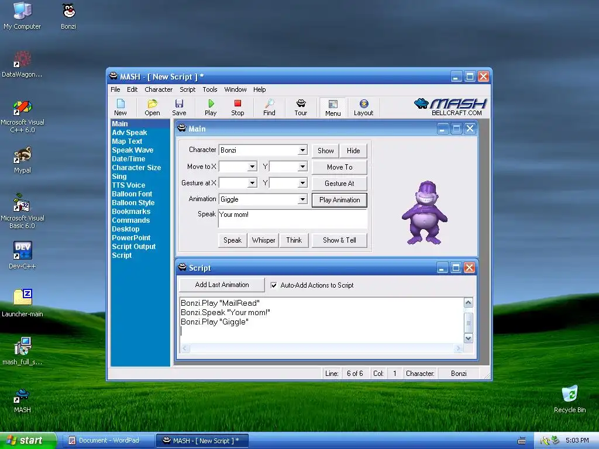Select Microsoft Visual C++ 6.0 icon

[22, 116]
